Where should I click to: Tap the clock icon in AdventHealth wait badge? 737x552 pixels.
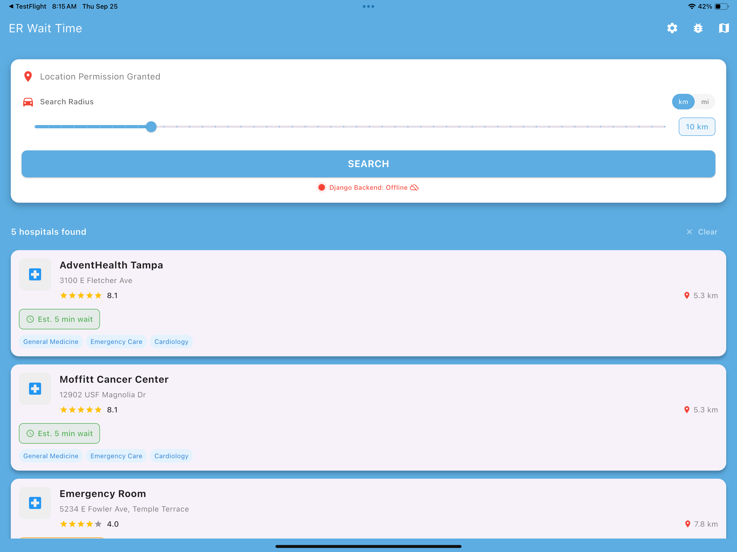(x=30, y=319)
